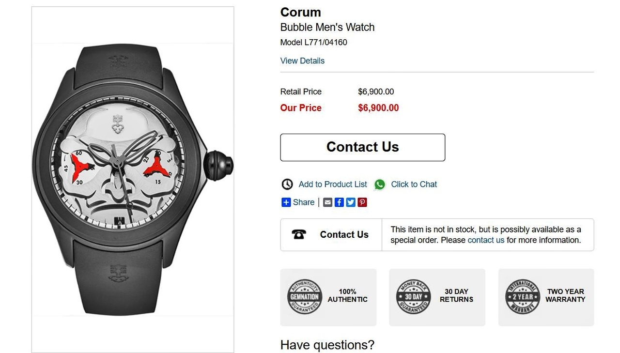Click the blue plus Share icon
The height and width of the screenshot is (353, 620).
click(x=286, y=202)
